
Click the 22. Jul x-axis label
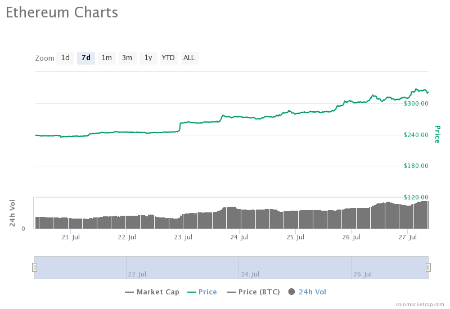[x=127, y=237]
